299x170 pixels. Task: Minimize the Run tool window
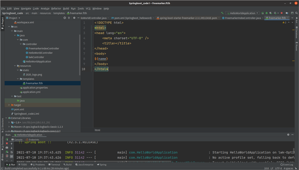292,135
